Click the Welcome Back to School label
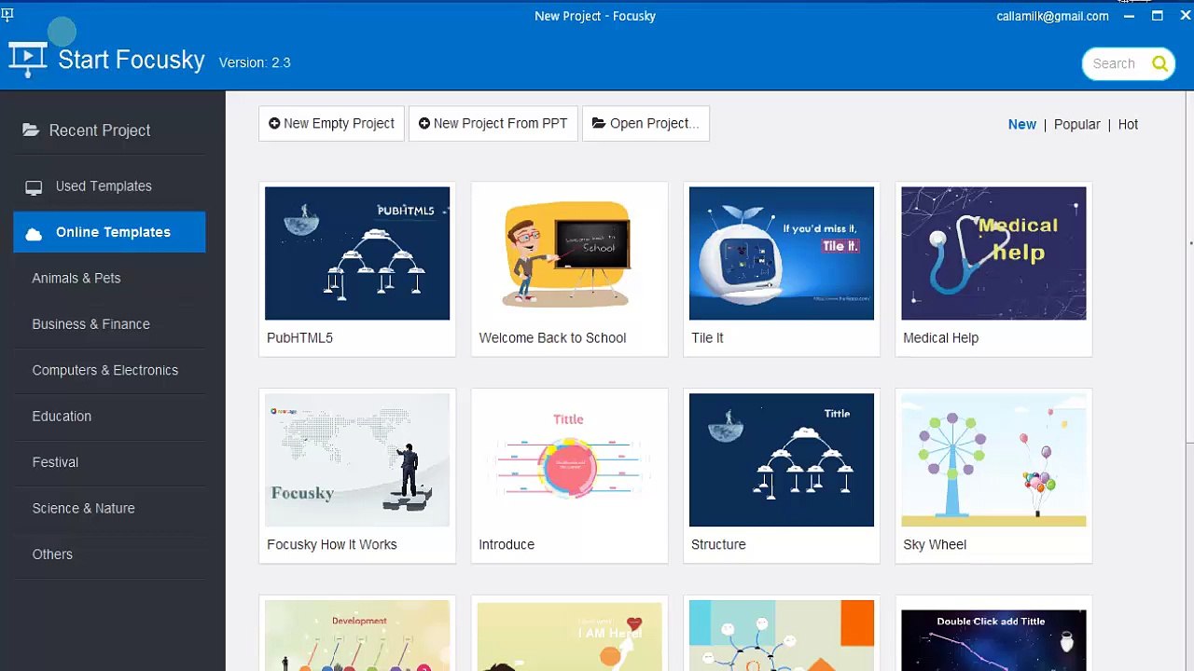Screen dimensions: 1194x671 click(552, 338)
